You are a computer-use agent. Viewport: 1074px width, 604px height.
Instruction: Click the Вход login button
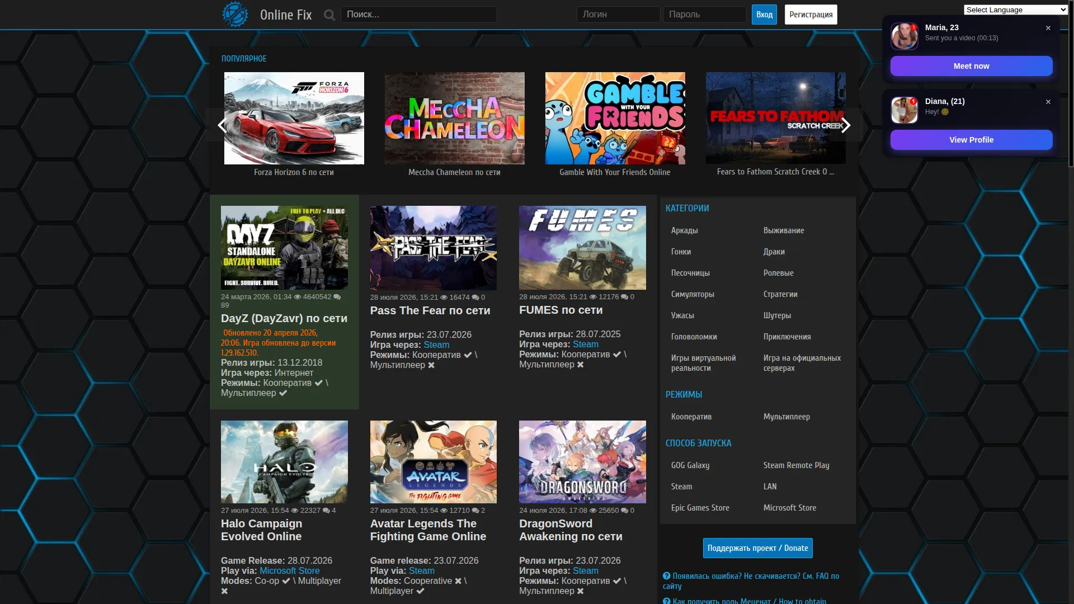pyautogui.click(x=764, y=15)
